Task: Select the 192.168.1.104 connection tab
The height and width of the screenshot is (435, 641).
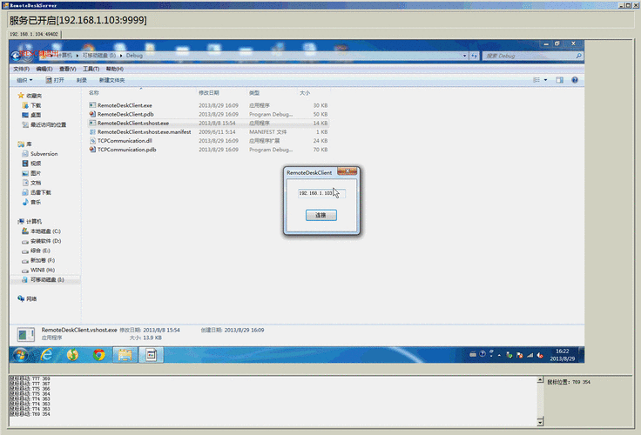Action: click(35, 34)
